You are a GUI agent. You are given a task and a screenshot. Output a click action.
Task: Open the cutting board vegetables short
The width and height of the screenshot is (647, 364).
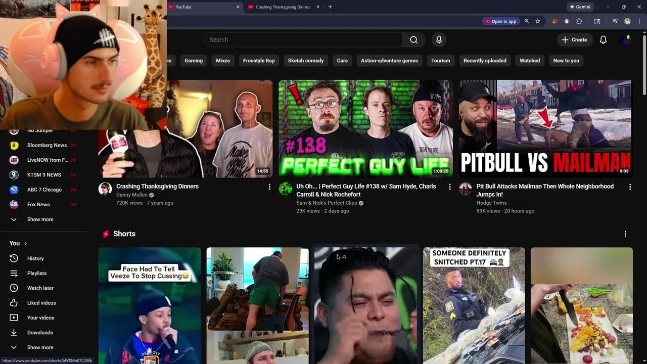coord(582,305)
